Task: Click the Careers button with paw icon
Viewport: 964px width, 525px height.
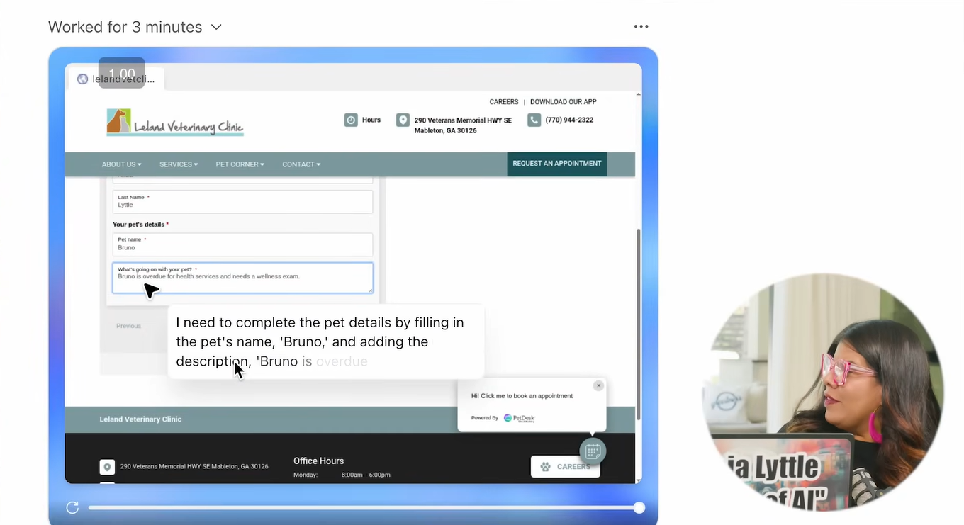Action: [x=565, y=467]
